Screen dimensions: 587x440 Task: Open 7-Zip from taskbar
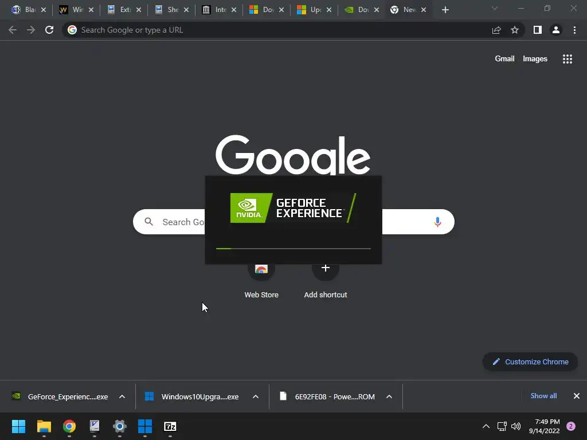[x=170, y=426]
